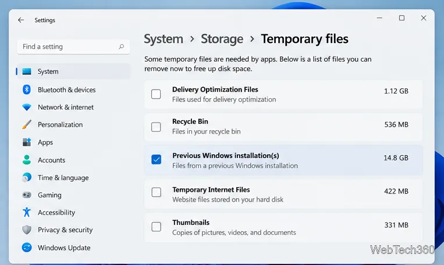Click the Personalization paintbrush icon
This screenshot has width=444, height=265.
27,124
